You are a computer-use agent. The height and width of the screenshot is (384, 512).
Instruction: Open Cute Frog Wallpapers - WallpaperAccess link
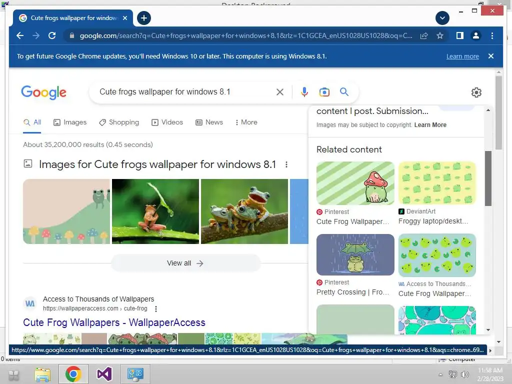coord(114,322)
